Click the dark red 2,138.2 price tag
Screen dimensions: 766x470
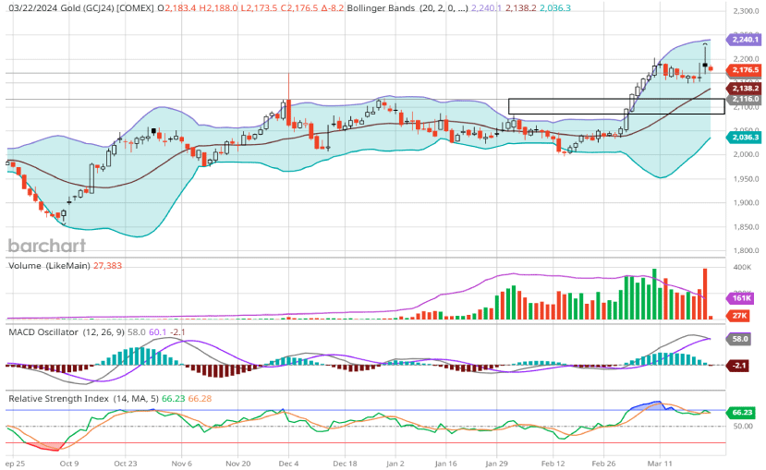[744, 88]
